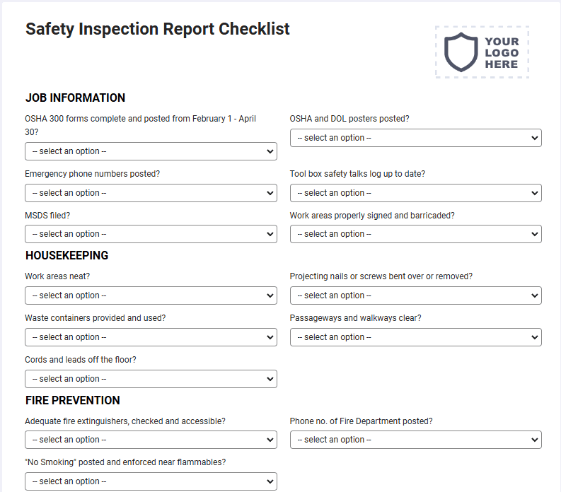Expand Emergency phone numbers posted dropdown
This screenshot has width=561, height=492.
(151, 193)
